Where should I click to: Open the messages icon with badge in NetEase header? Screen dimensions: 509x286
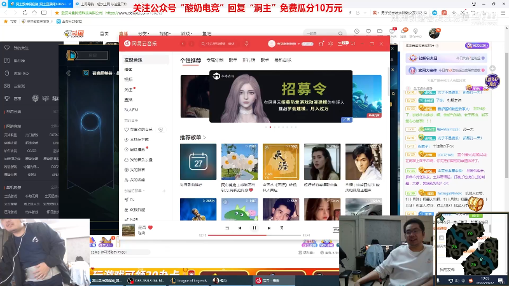point(342,43)
